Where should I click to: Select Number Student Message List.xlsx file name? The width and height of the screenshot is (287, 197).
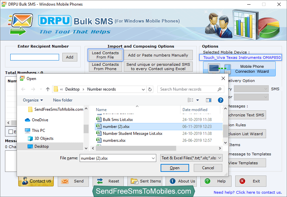133,133
